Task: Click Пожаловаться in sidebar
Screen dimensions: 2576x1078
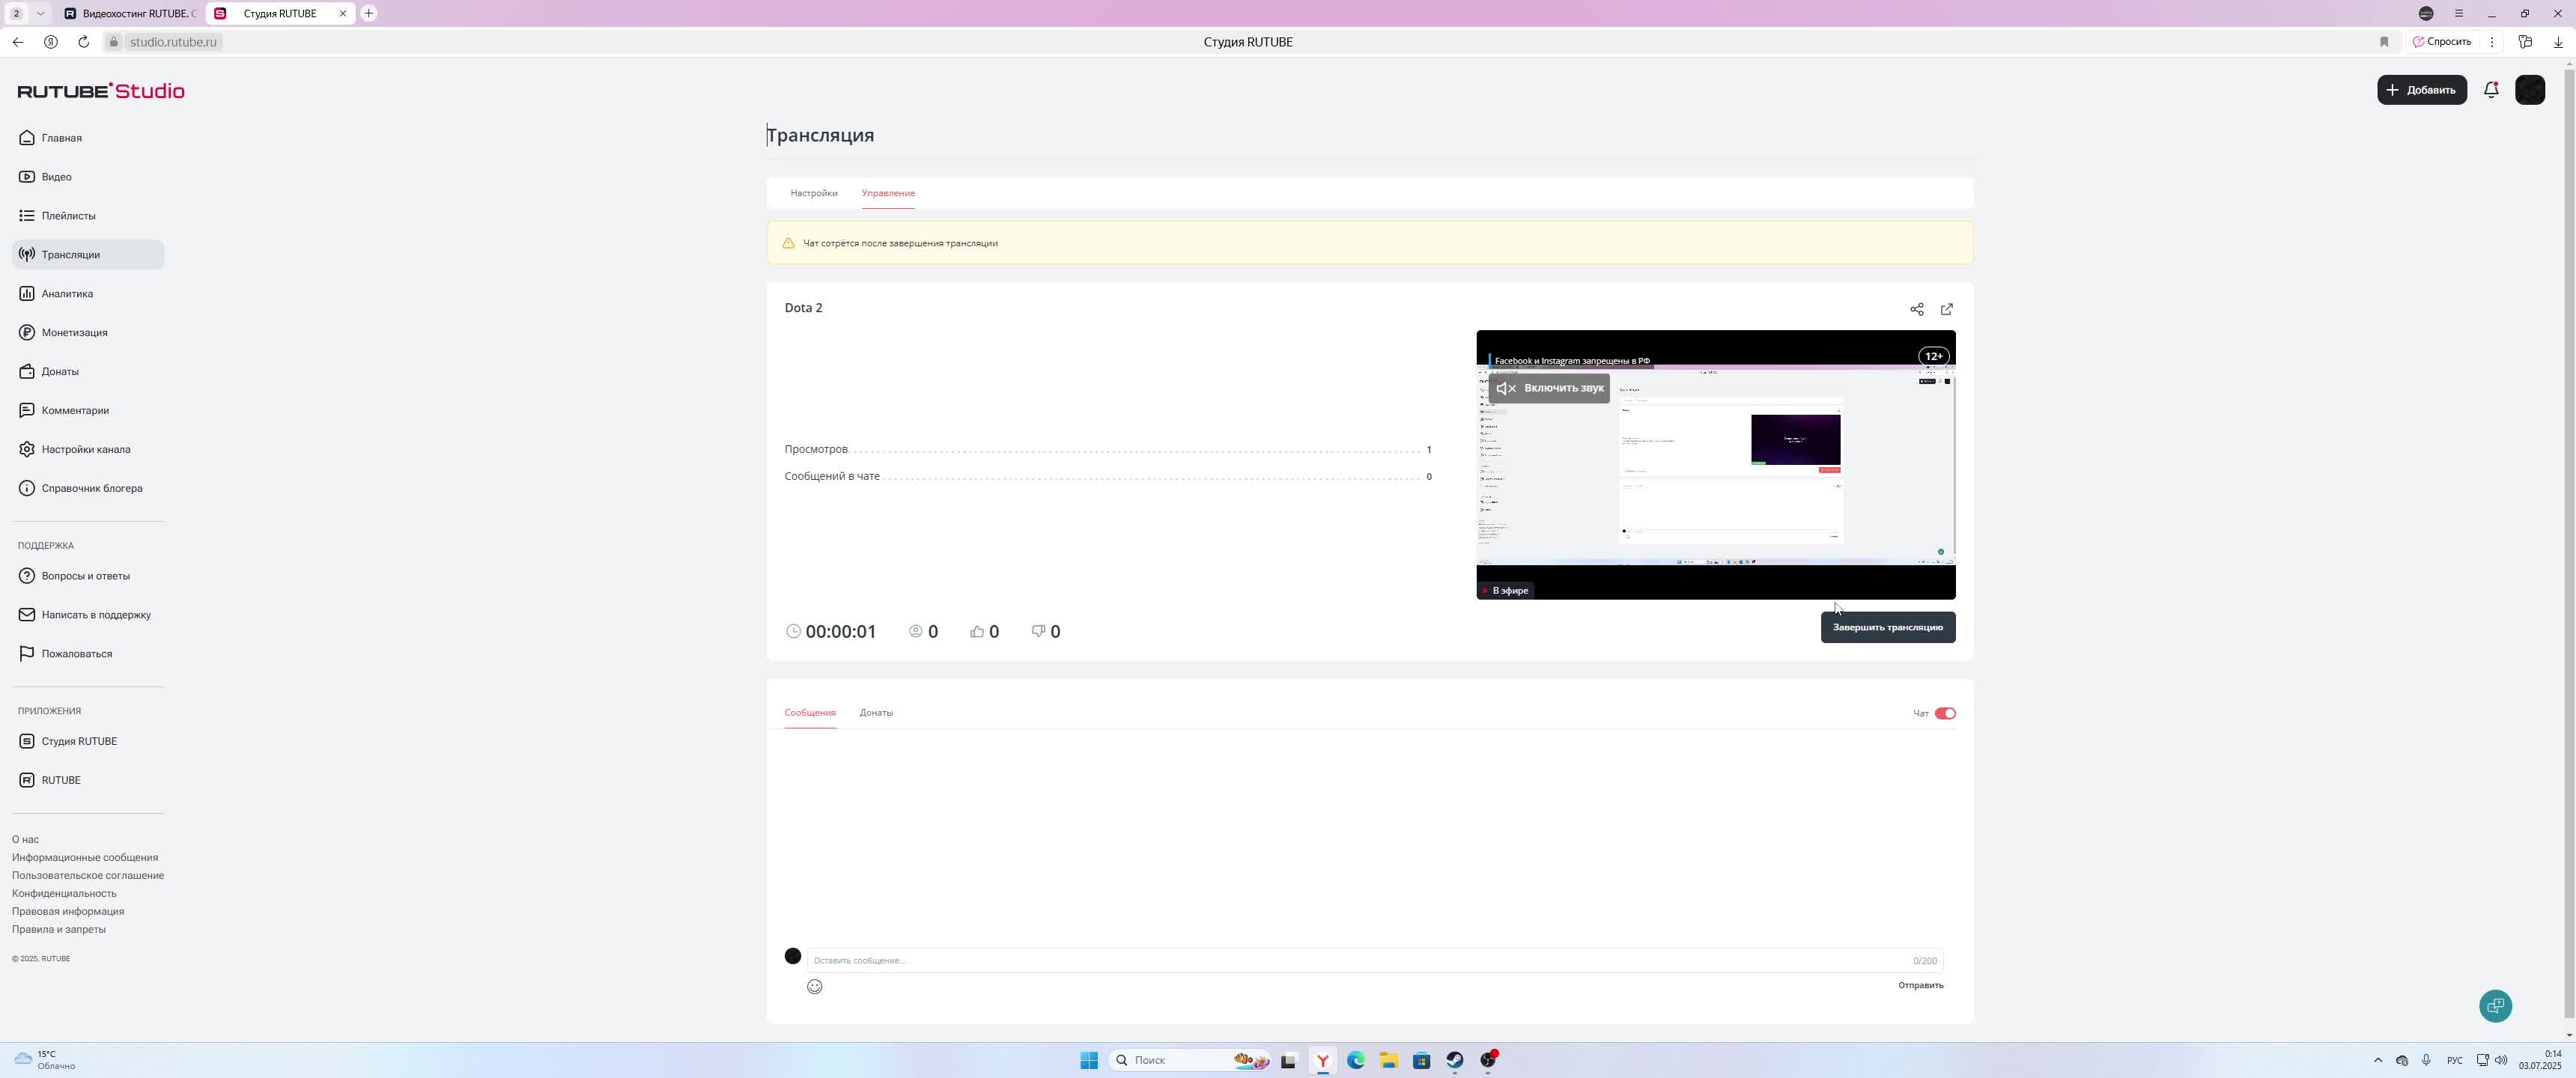Action: pos(88,654)
